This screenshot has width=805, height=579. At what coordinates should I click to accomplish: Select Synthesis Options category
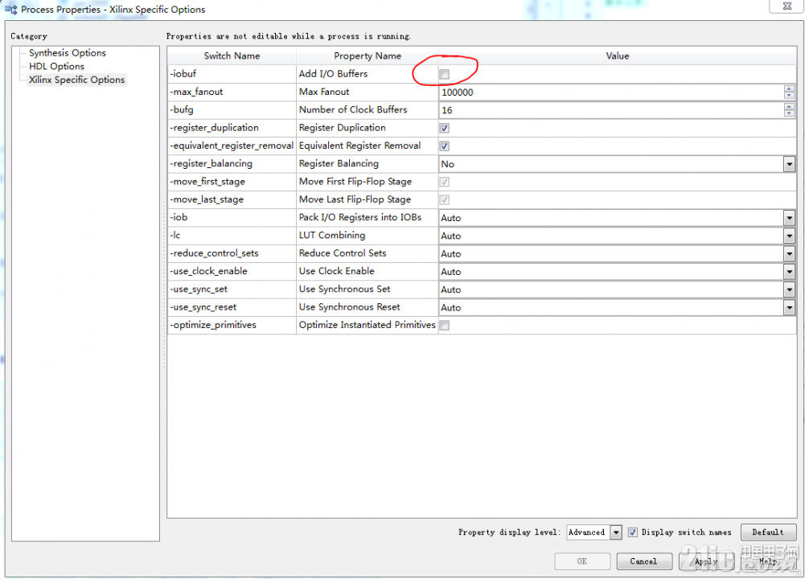coord(68,53)
